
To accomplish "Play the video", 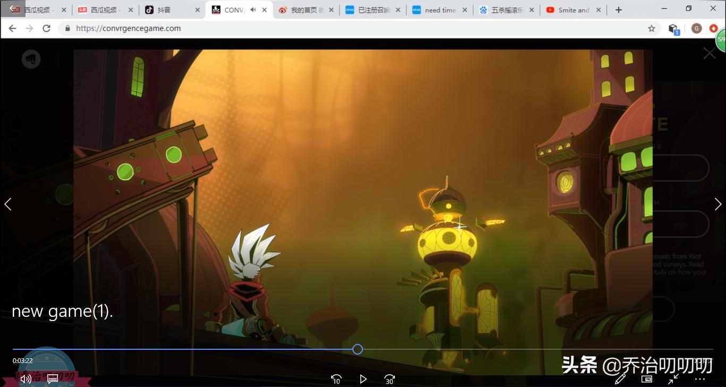I will pos(363,379).
